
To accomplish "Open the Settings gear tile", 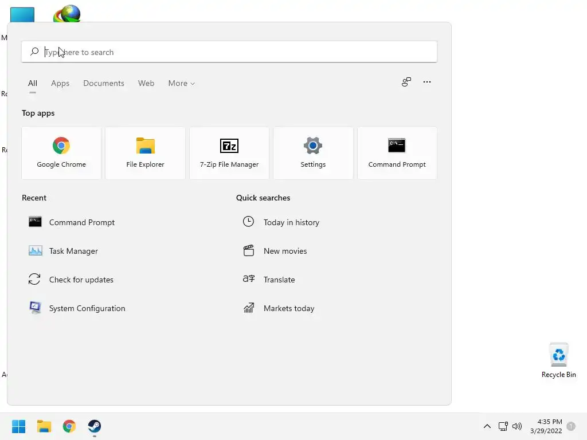I will [313, 153].
